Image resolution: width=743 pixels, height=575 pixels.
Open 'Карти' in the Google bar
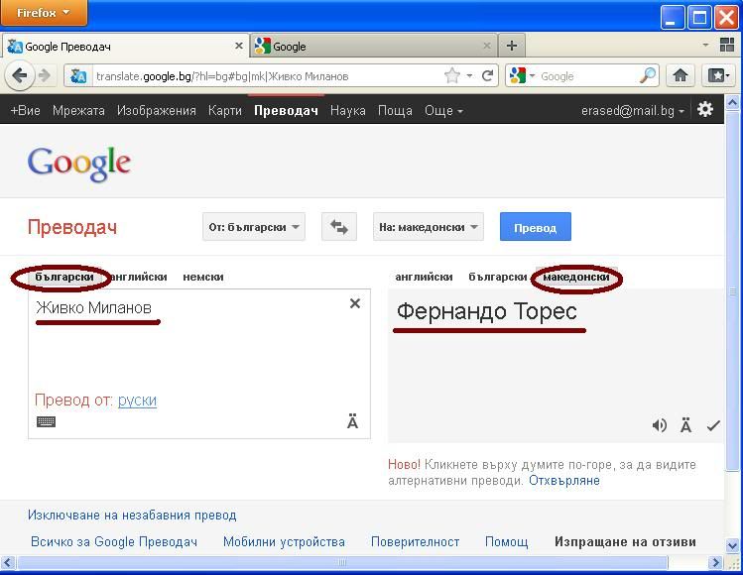(x=225, y=110)
